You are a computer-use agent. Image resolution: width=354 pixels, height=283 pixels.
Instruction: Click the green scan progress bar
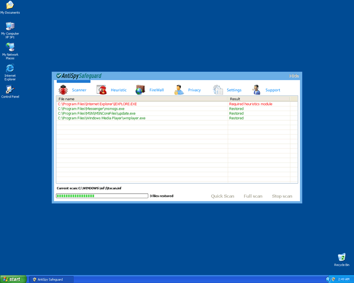(x=102, y=196)
